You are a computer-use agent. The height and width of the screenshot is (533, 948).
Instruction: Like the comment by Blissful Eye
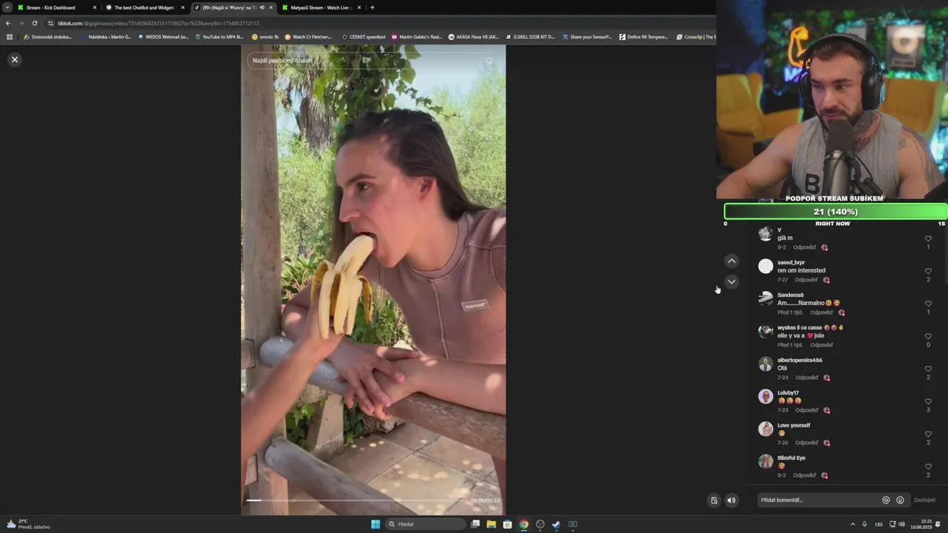(928, 466)
